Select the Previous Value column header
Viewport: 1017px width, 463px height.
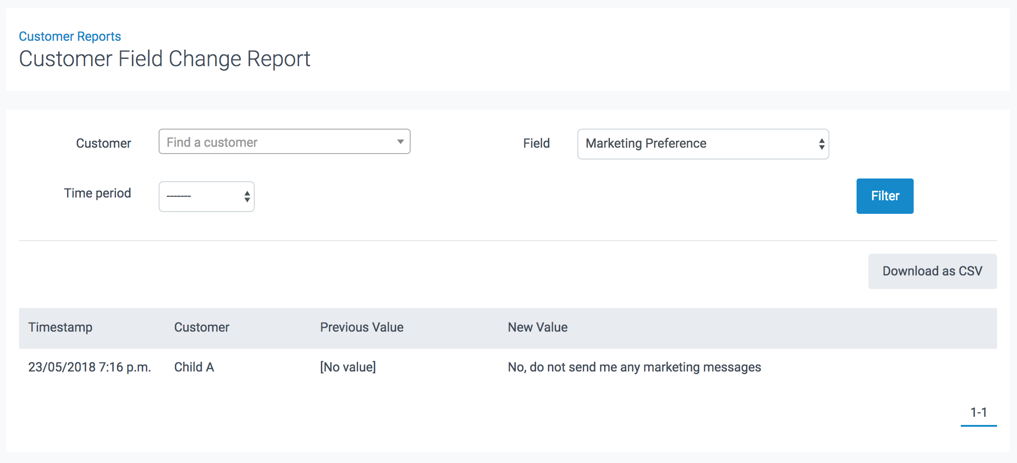pyautogui.click(x=361, y=327)
